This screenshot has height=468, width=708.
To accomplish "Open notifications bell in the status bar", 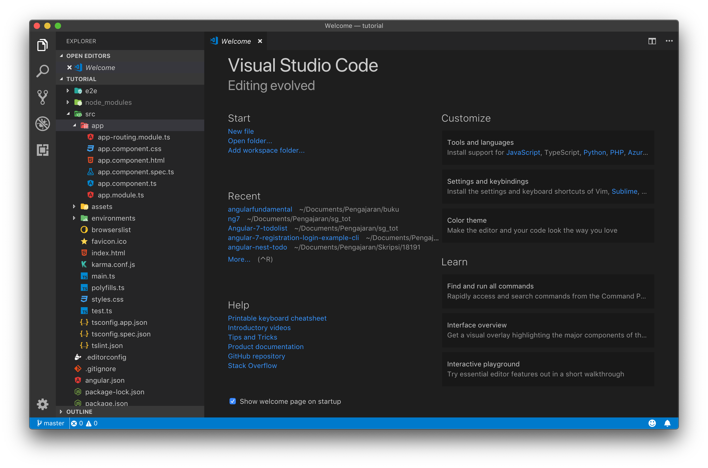I will [667, 423].
